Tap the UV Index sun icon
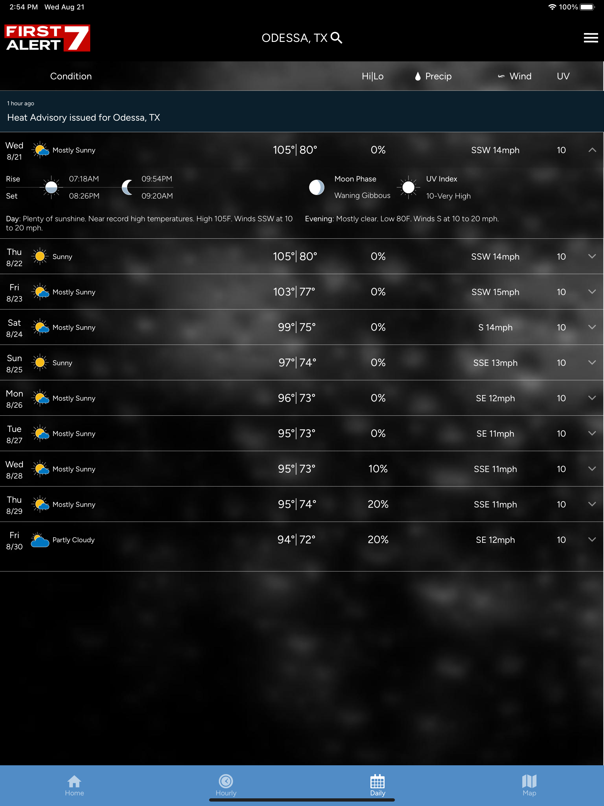604x806 pixels. (408, 187)
